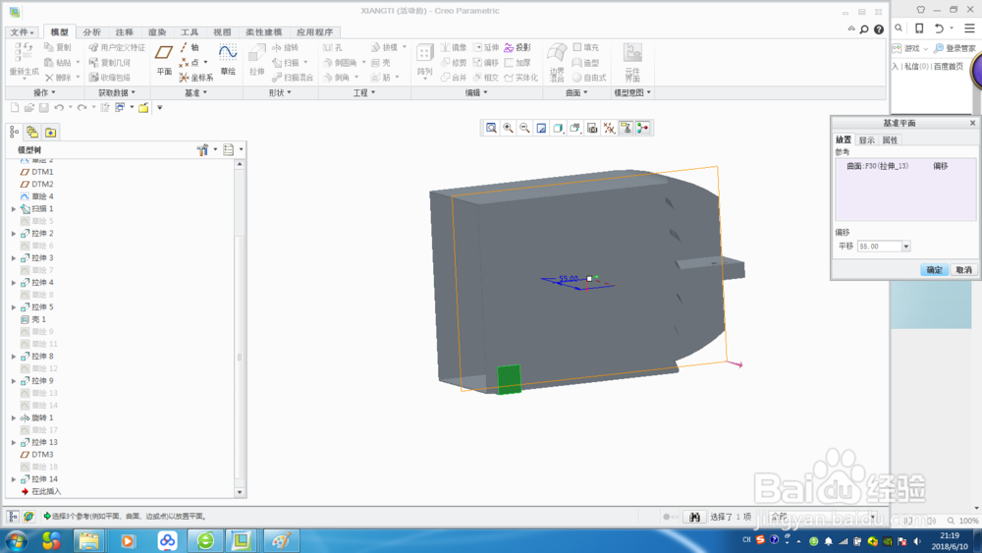Click the 平移 offset value field
The image size is (982, 553).
879,247
